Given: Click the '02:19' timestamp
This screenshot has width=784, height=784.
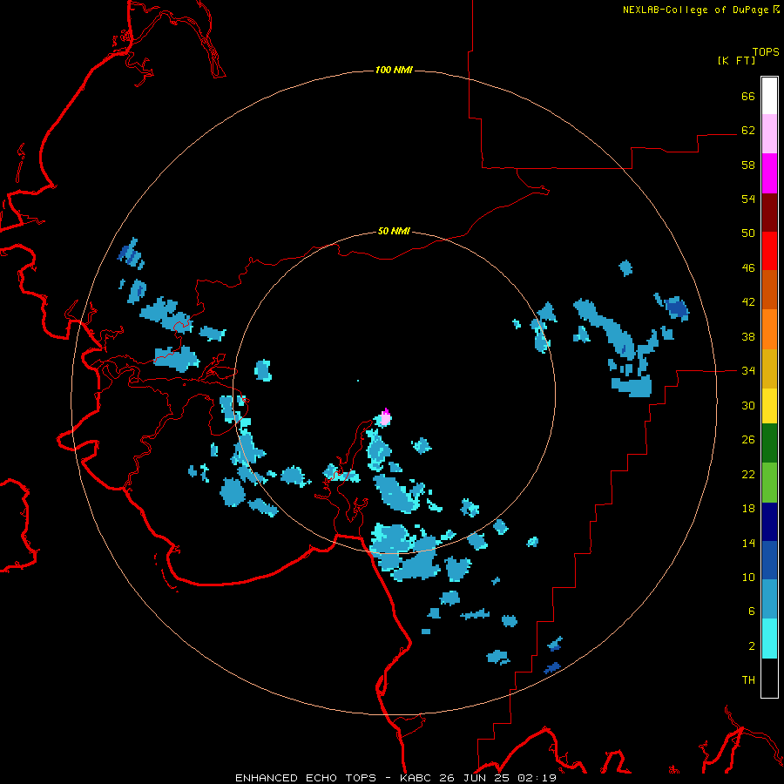Looking at the screenshot, I should click(x=537, y=778).
